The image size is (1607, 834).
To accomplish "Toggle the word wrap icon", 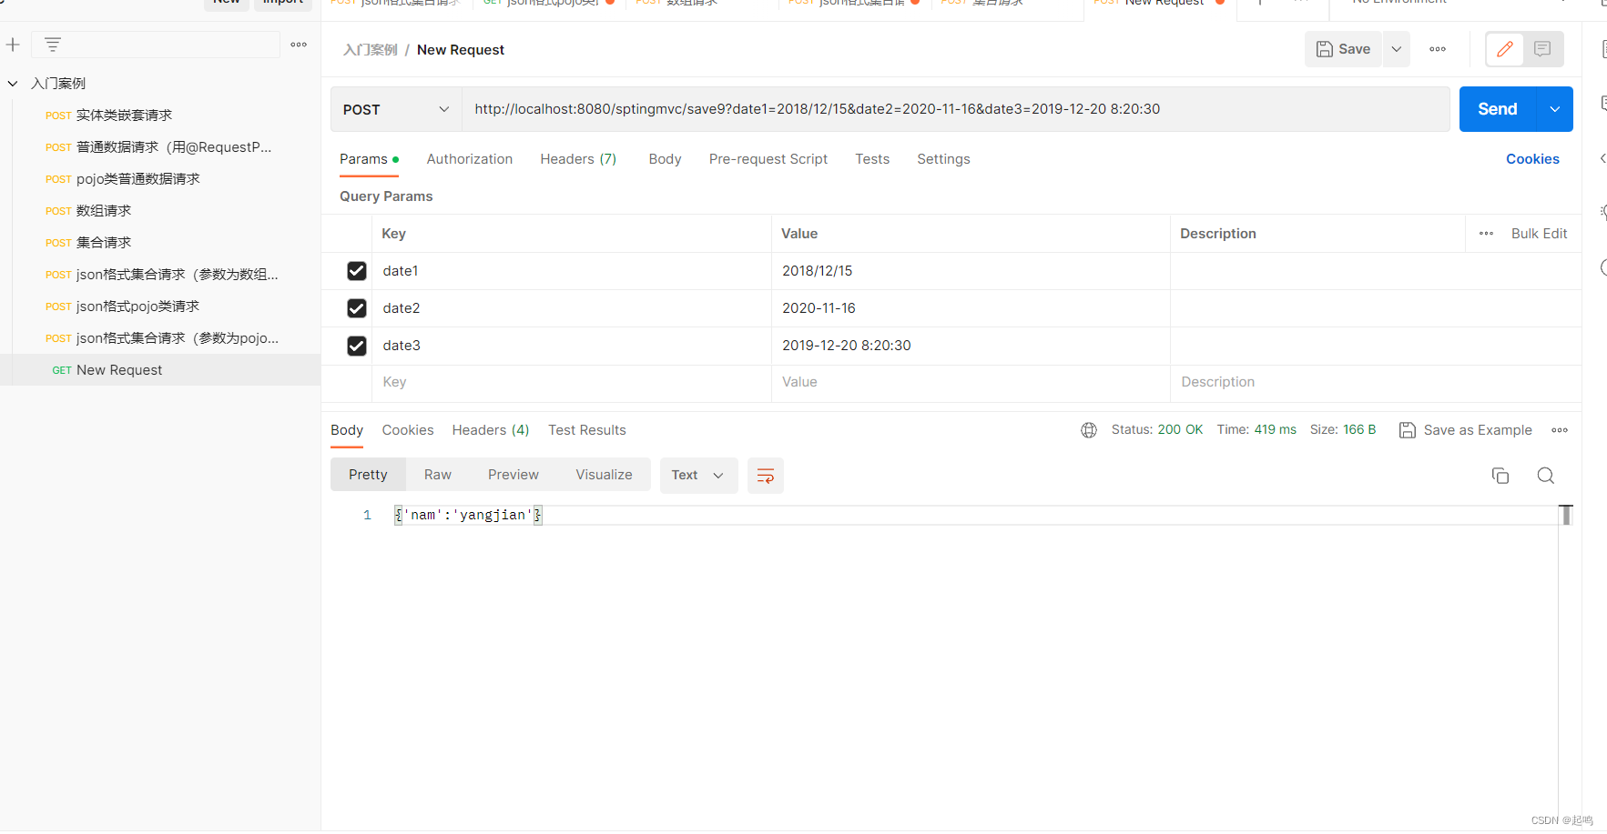I will click(x=766, y=476).
